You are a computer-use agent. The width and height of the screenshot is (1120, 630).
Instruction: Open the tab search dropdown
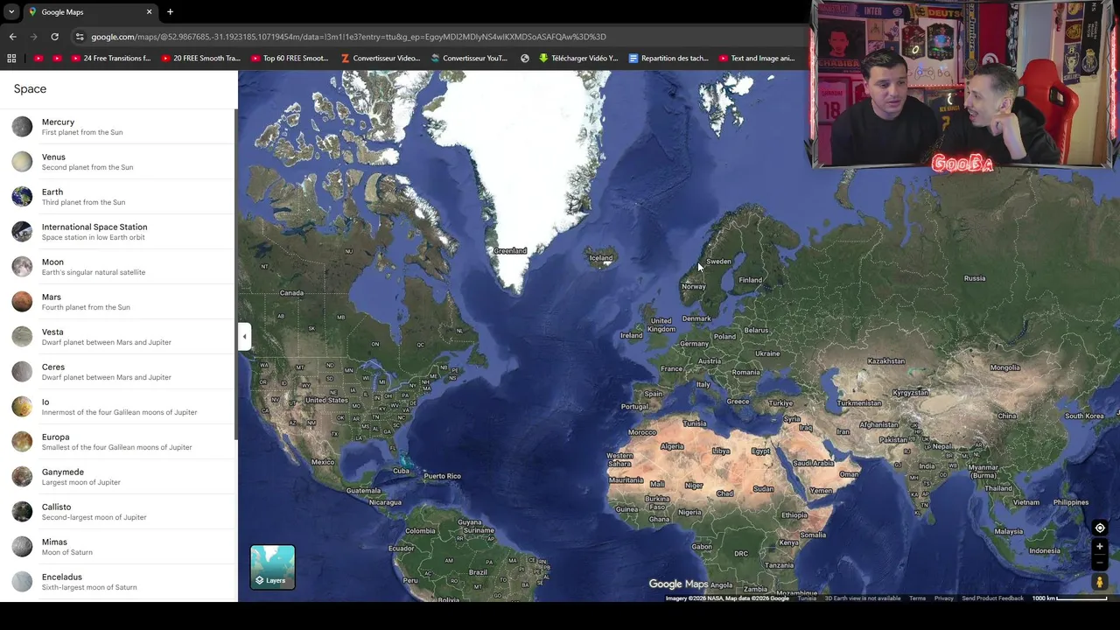(x=11, y=12)
